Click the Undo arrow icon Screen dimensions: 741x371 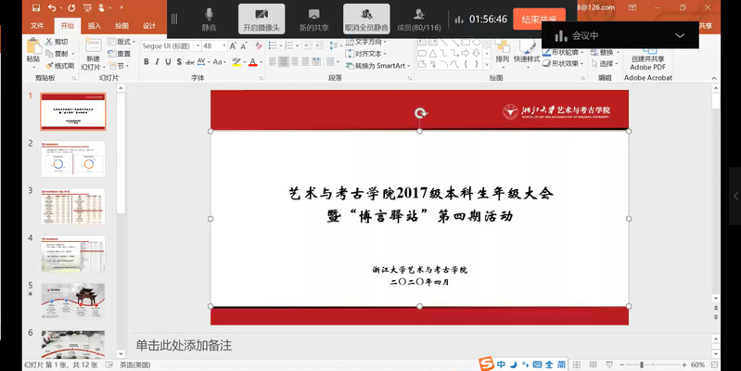coord(52,8)
